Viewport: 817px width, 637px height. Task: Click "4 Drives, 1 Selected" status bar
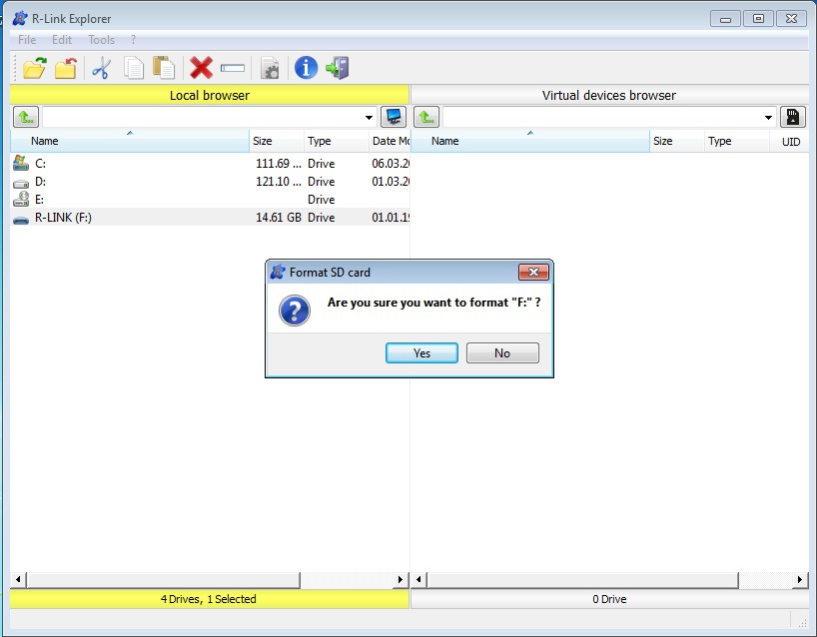point(209,599)
